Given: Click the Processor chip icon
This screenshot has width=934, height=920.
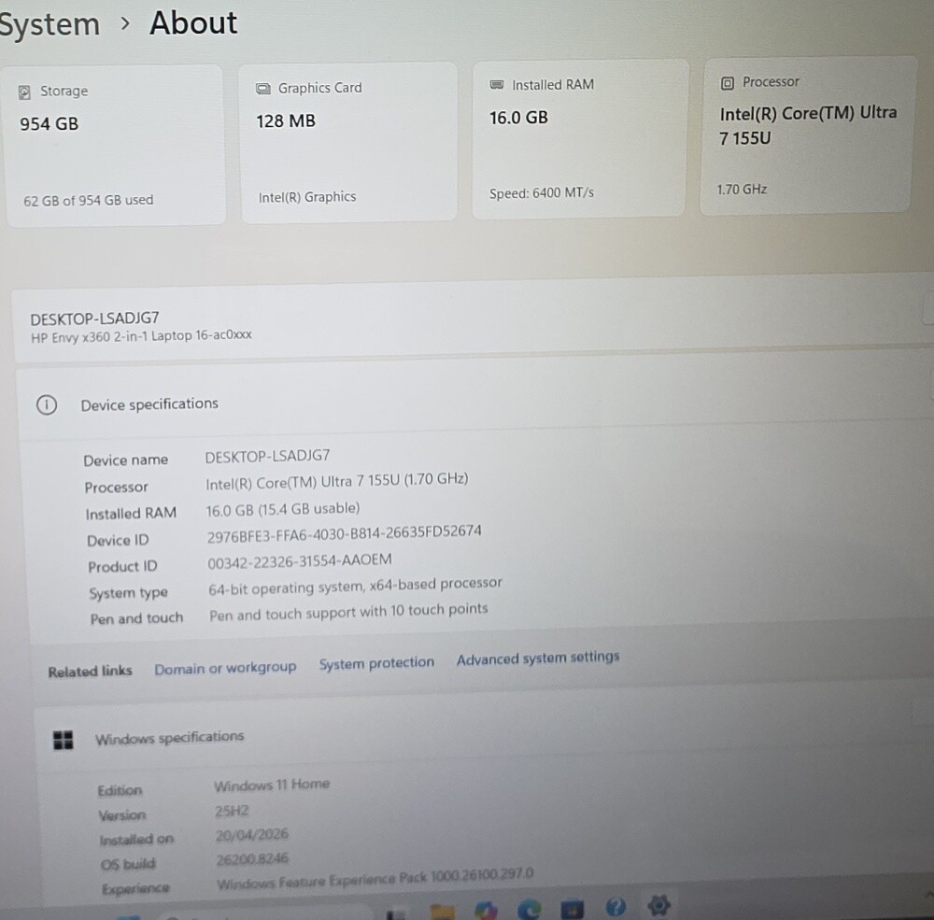Looking at the screenshot, I should coord(728,83).
